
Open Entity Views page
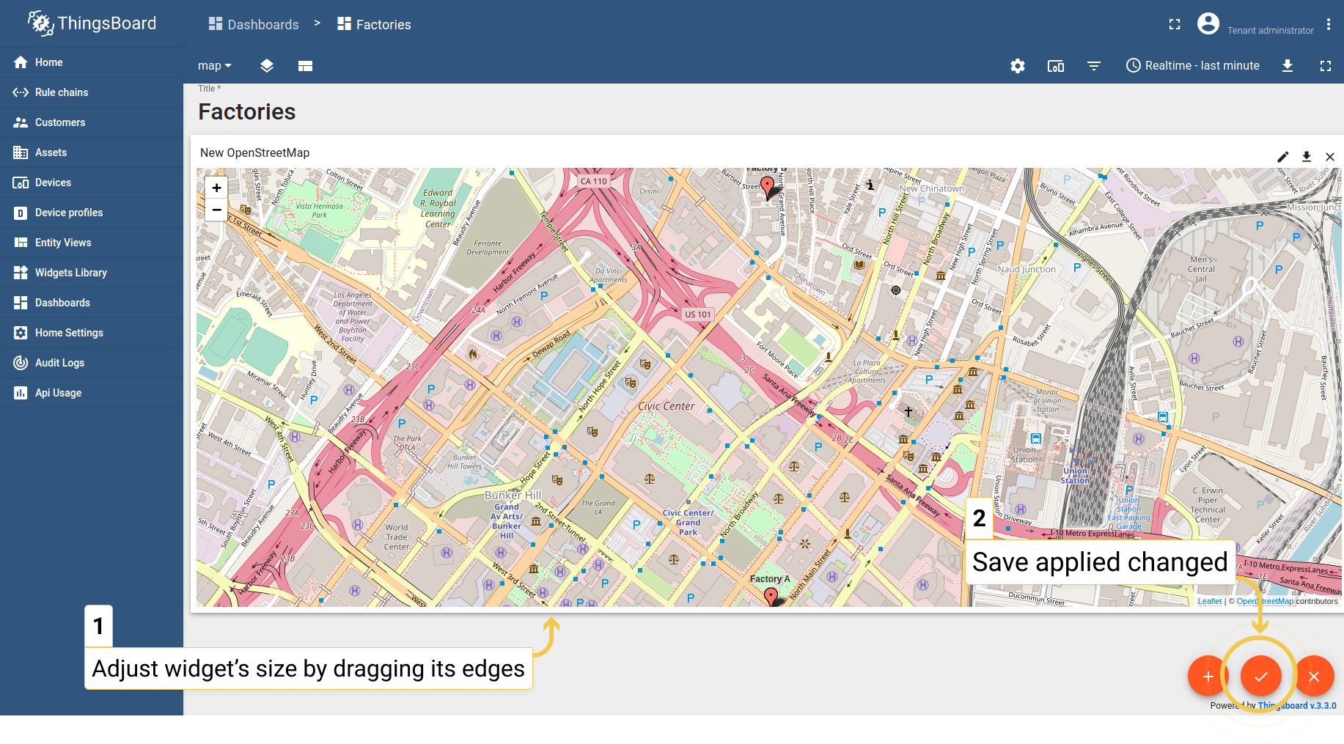pyautogui.click(x=92, y=243)
